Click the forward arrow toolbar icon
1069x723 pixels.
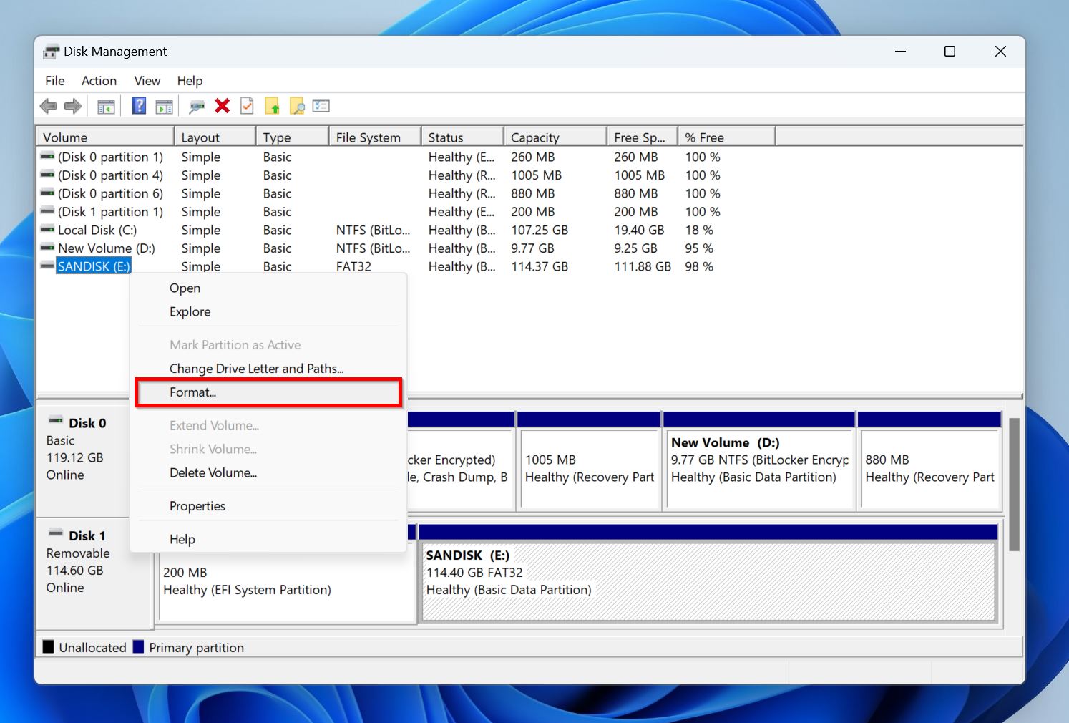72,106
